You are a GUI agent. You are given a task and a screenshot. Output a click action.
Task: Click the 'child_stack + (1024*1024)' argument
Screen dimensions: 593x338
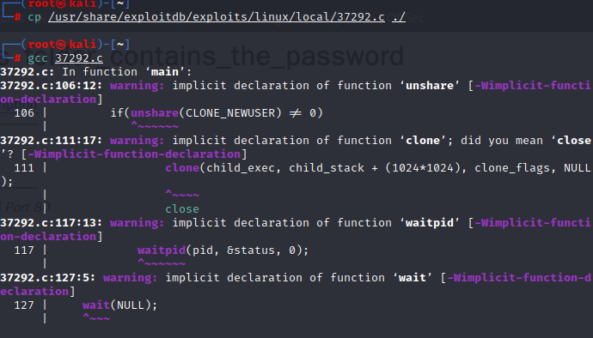(375, 168)
